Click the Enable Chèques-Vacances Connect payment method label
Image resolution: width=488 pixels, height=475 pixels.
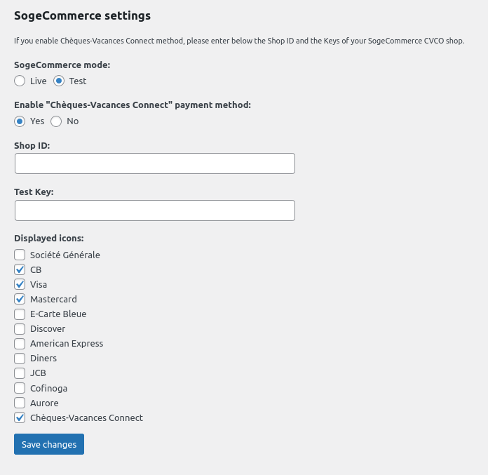point(133,105)
